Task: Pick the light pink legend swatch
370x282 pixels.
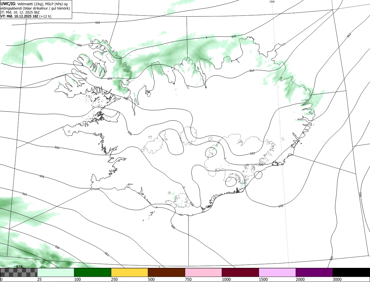Action: [203, 272]
